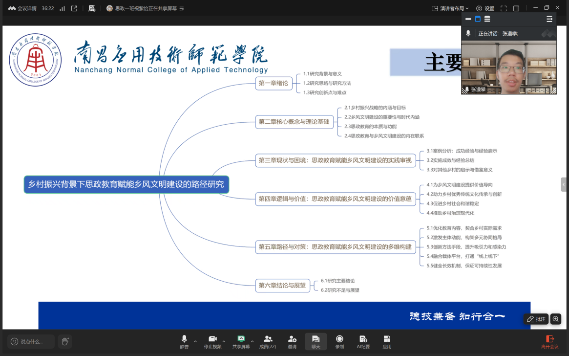Mute the microphone with 静音 button
This screenshot has width=569, height=356.
(184, 341)
